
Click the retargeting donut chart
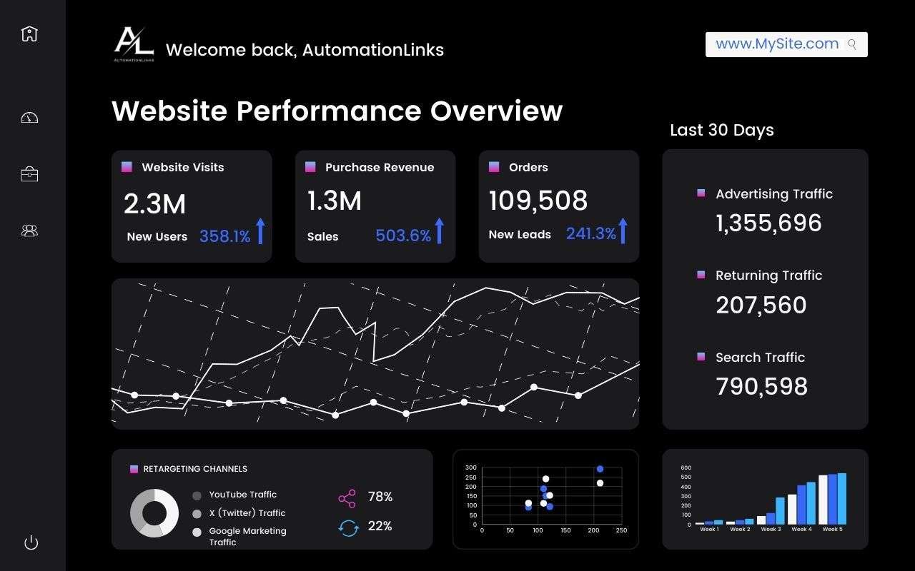tap(154, 513)
